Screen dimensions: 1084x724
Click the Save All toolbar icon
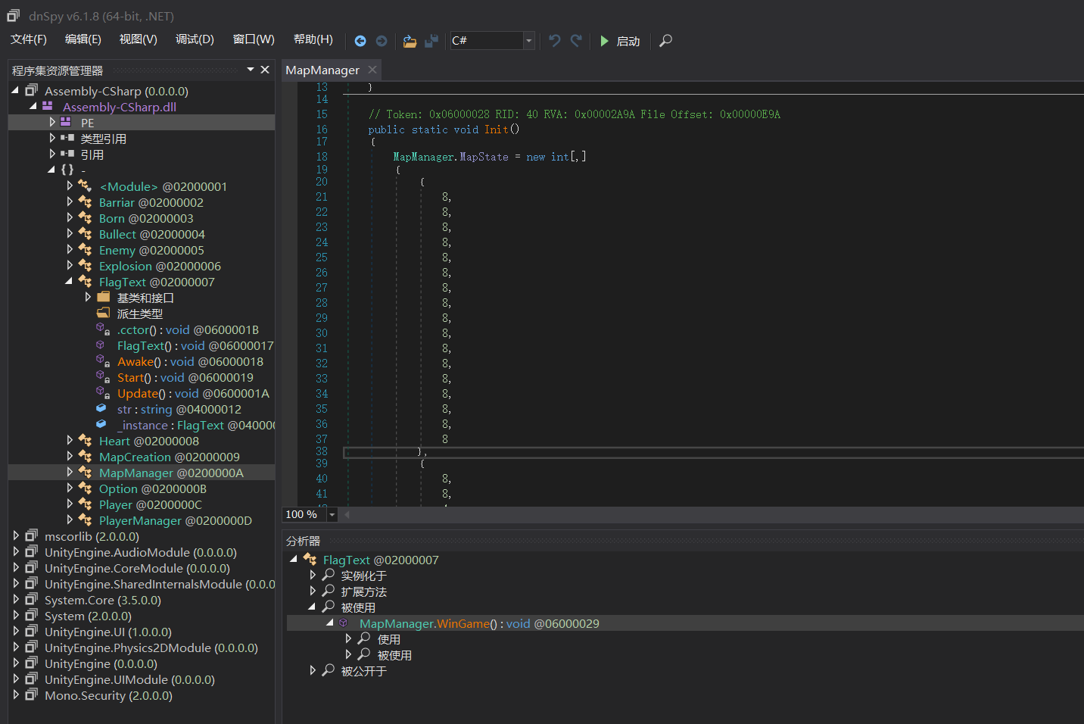coord(431,41)
